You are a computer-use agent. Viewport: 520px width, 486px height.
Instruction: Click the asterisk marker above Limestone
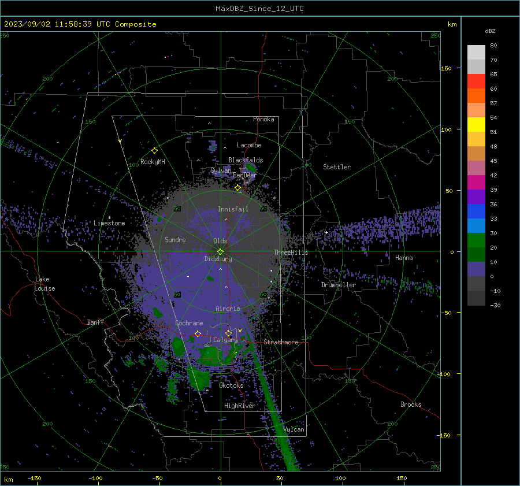pos(109,218)
